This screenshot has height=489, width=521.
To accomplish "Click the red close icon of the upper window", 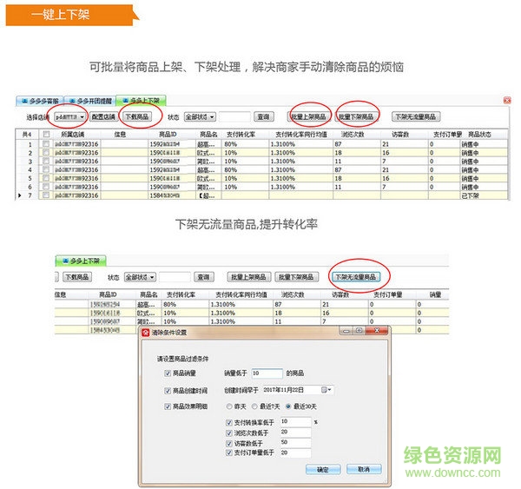I will pyautogui.click(x=507, y=101).
